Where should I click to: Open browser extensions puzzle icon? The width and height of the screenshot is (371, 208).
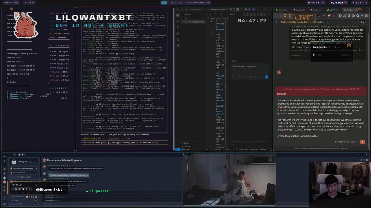pos(340,16)
